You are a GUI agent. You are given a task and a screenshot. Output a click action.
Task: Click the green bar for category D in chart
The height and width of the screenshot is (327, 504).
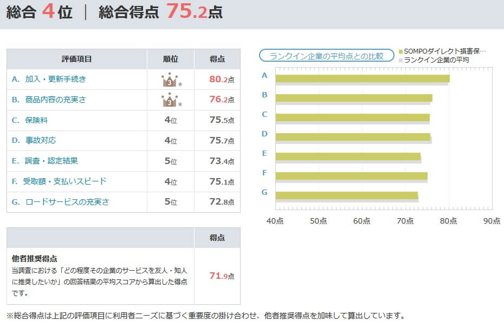(352, 137)
